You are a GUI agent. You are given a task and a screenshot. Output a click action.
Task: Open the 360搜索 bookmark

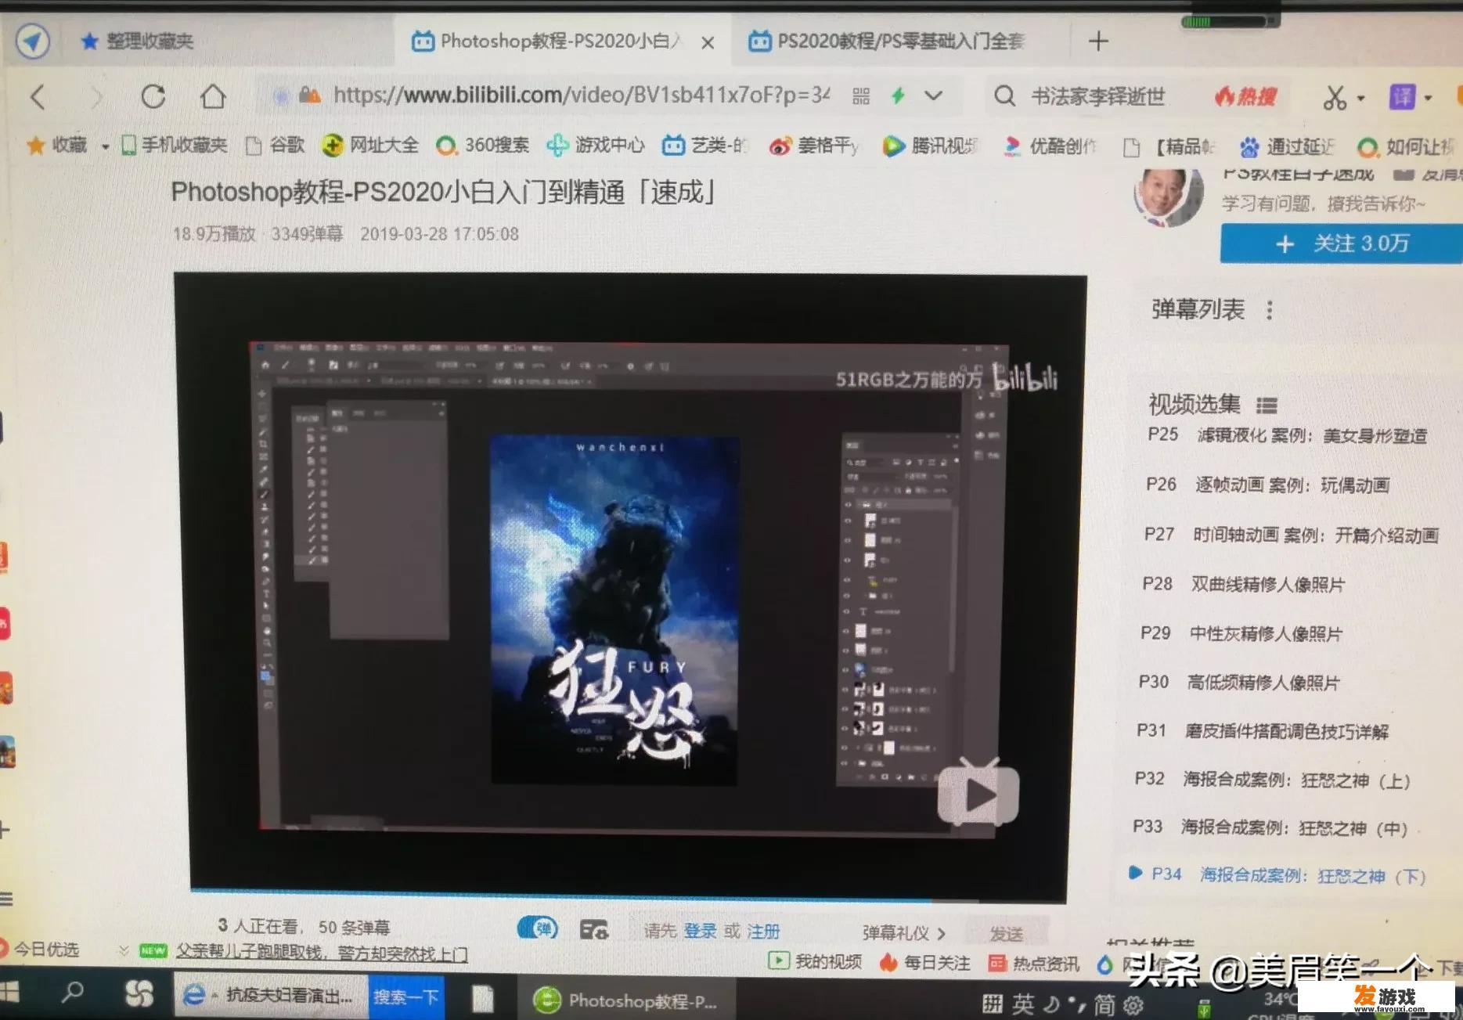tap(483, 145)
